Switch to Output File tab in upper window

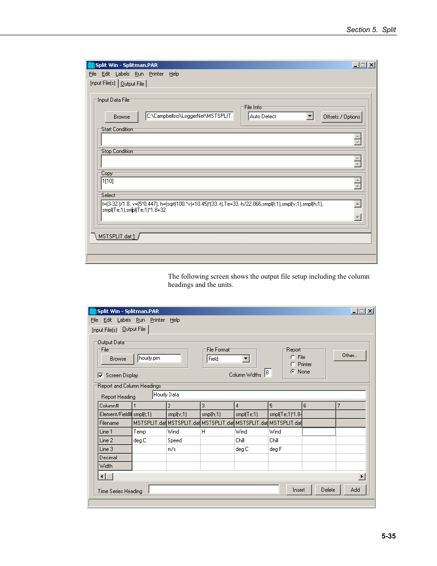pos(132,84)
